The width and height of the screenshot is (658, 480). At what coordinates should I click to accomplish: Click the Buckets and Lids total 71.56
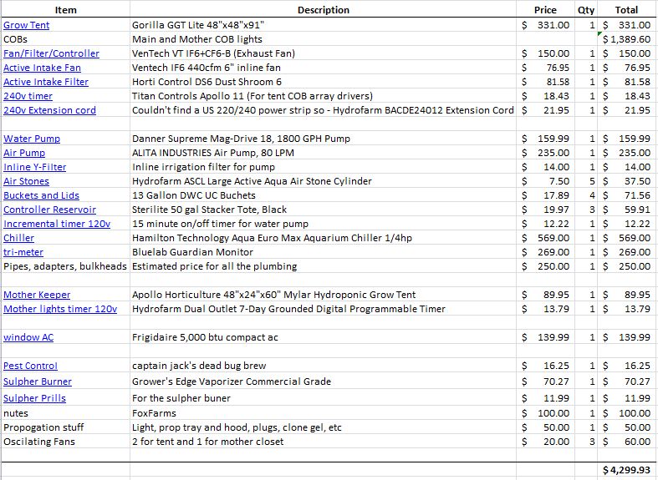(626, 195)
